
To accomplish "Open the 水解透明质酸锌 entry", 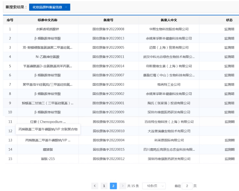I will [47, 29].
